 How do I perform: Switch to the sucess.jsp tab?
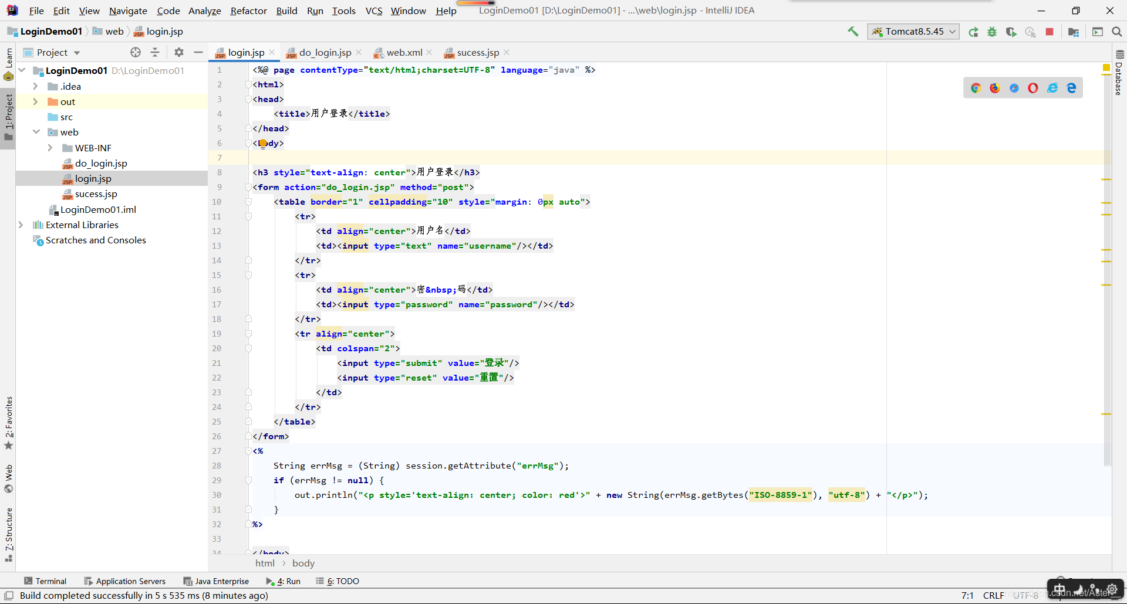pyautogui.click(x=478, y=52)
